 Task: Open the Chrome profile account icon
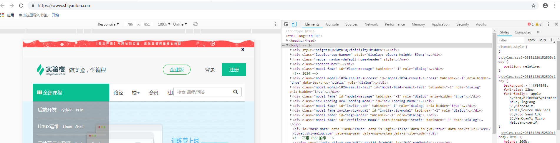(545, 6)
